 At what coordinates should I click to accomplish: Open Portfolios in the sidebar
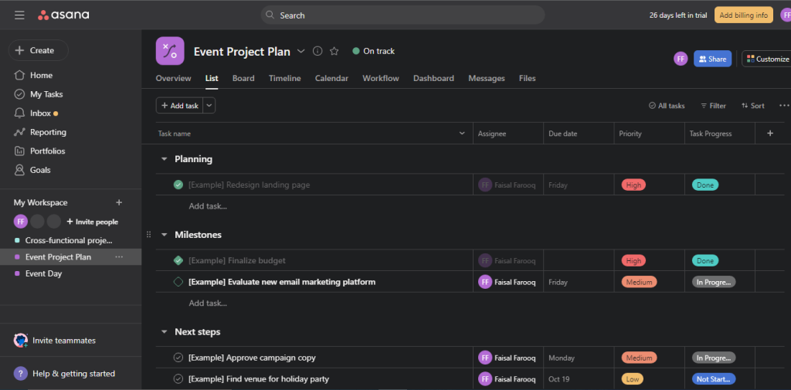39,151
